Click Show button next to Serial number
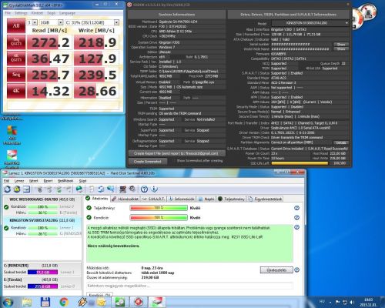The image size is (385, 308). tap(341, 44)
